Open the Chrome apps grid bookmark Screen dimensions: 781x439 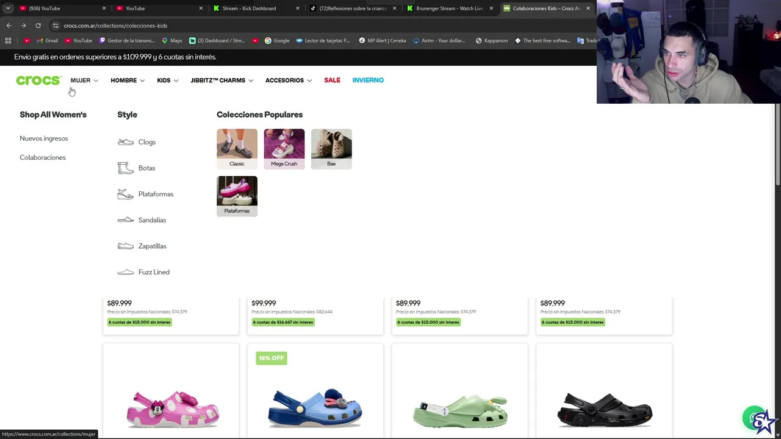[x=8, y=41]
